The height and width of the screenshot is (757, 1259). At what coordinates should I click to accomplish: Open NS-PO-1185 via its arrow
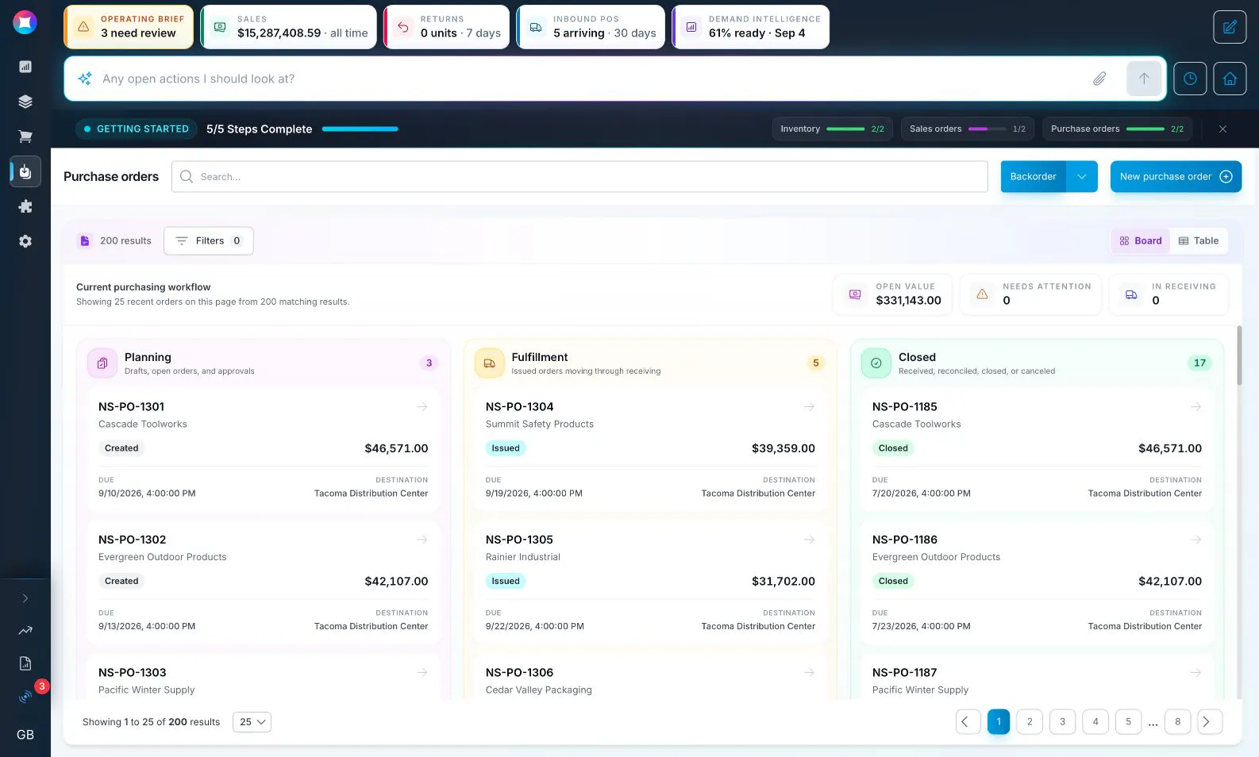pyautogui.click(x=1195, y=406)
